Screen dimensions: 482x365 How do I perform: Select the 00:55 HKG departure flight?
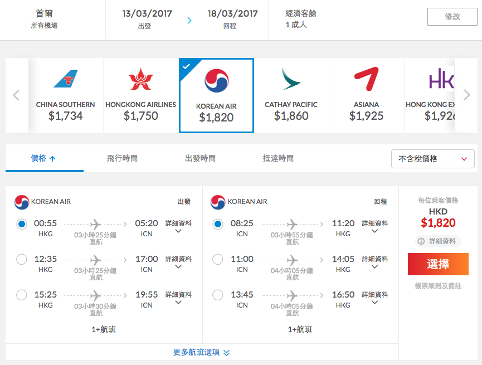(22, 224)
